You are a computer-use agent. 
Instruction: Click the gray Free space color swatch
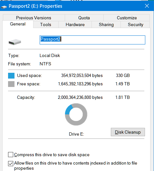click(x=11, y=84)
